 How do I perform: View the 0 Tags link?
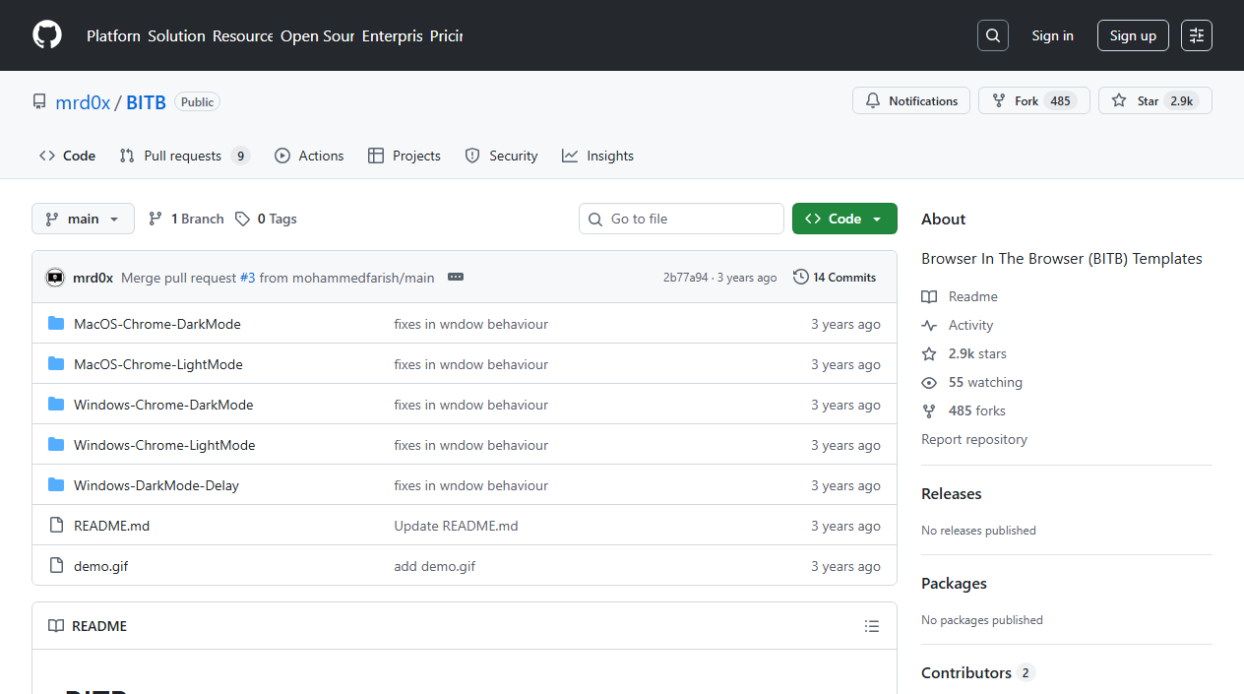(266, 219)
